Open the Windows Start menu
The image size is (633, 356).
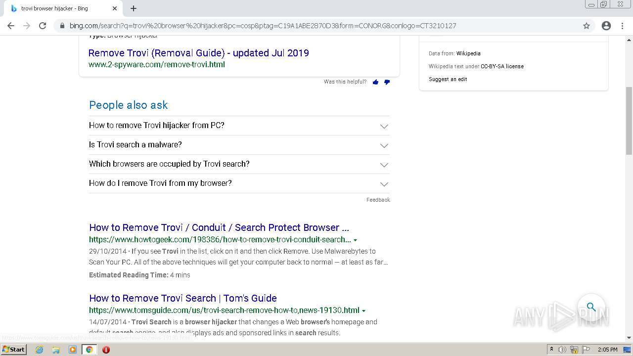point(13,350)
